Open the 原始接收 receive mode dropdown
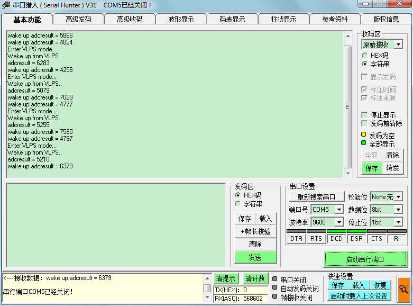413x306 pixels. [399, 44]
